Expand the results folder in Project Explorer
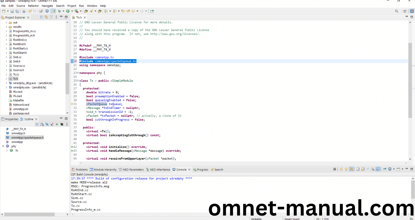Image resolution: width=415 pixels, height=220 pixels. pos(6,27)
